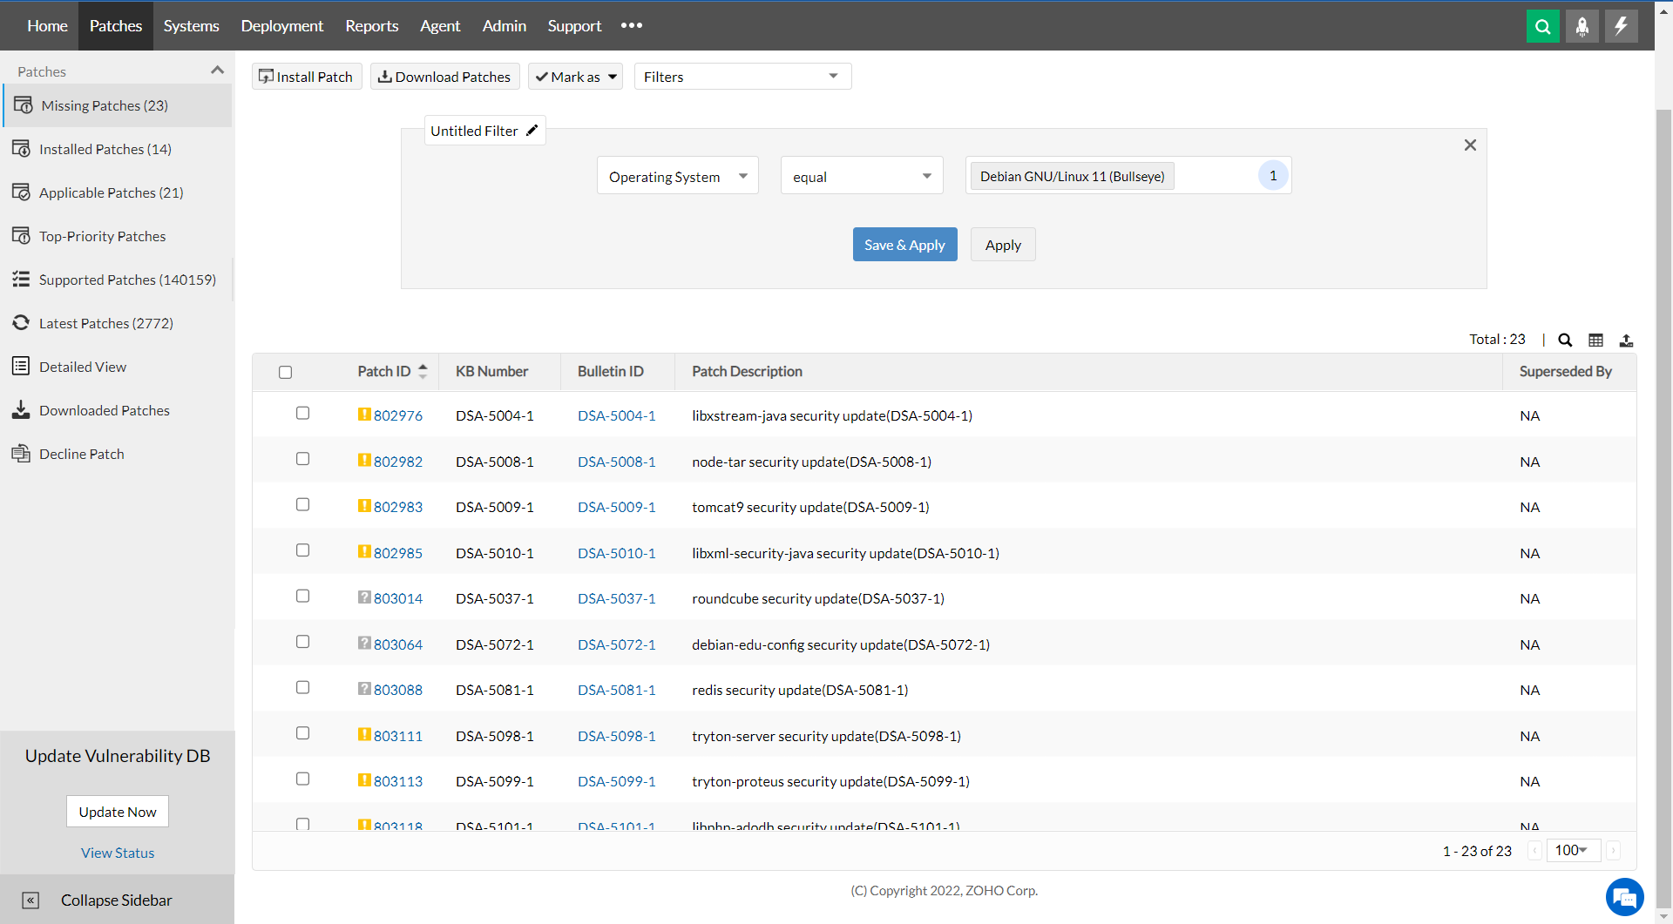Click the Save & Apply button

point(904,245)
